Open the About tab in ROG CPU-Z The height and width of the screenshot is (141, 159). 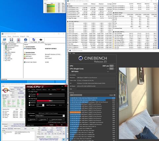coord(63,90)
